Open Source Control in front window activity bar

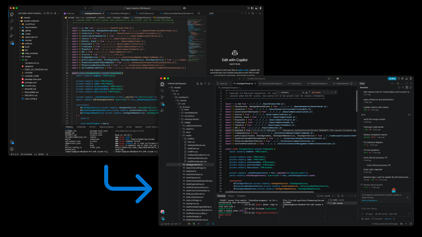click(x=162, y=97)
